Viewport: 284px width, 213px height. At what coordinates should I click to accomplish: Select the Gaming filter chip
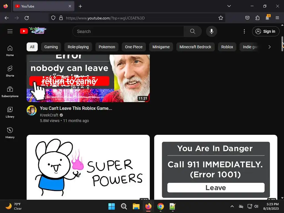(51, 47)
